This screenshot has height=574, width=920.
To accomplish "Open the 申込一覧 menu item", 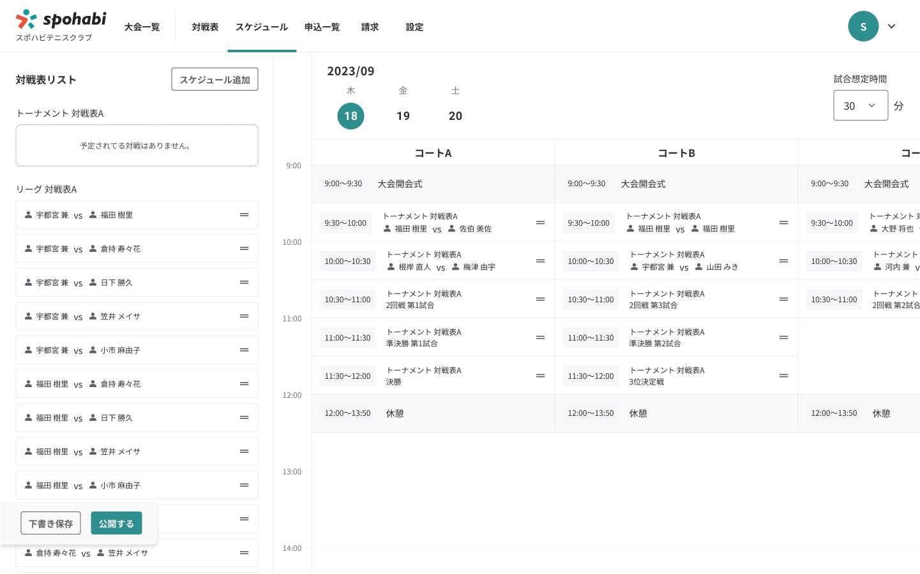I will pyautogui.click(x=322, y=27).
